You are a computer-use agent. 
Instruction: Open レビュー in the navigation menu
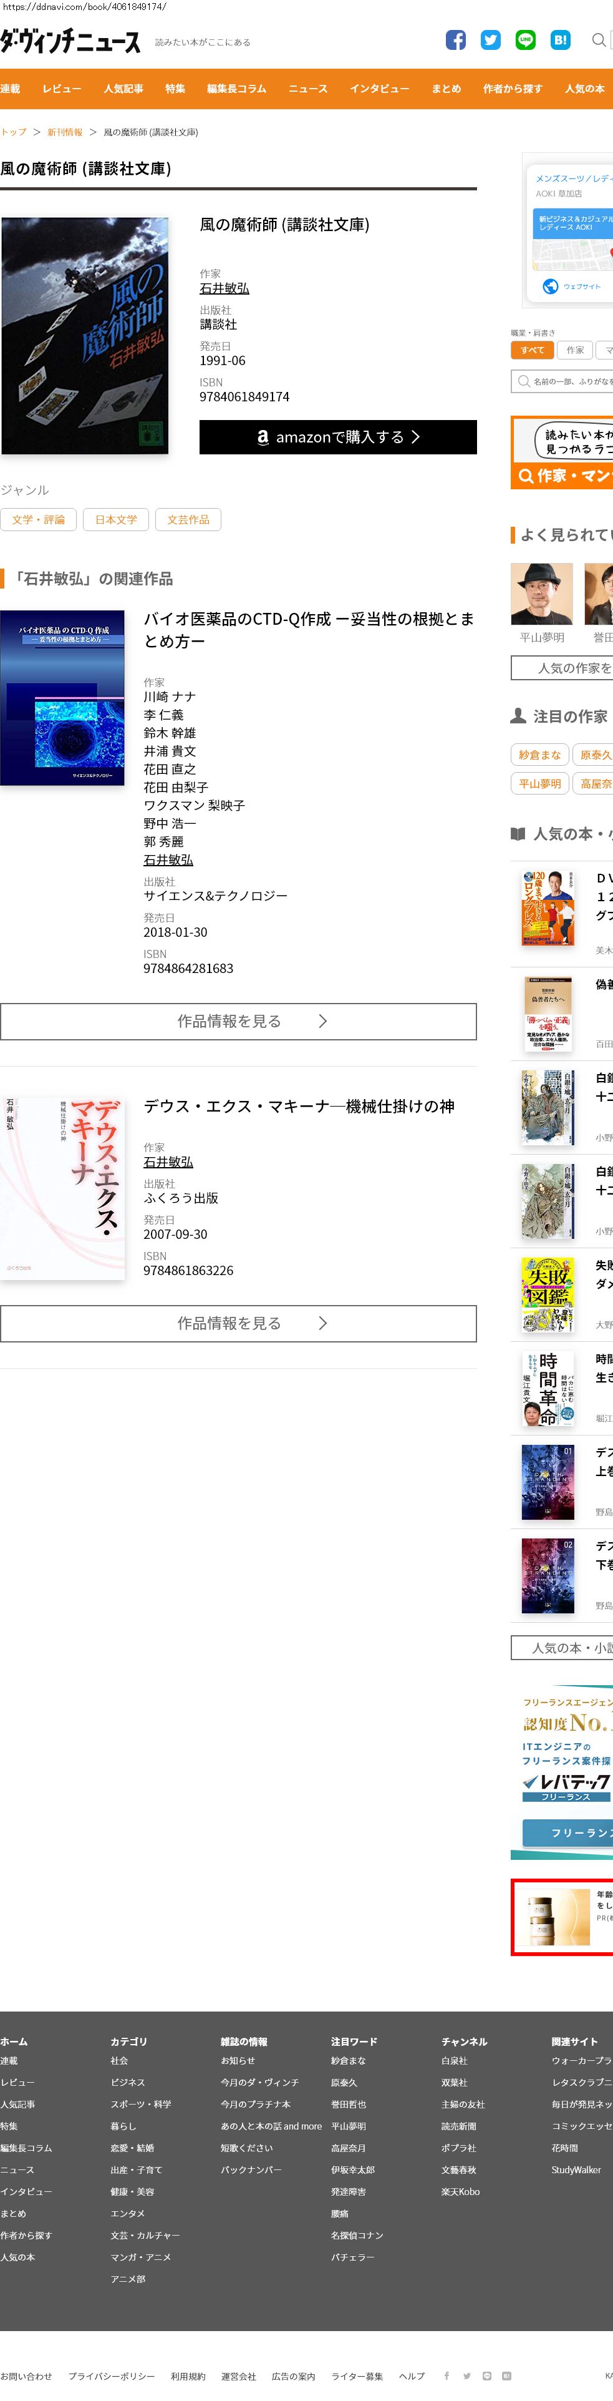pos(62,89)
